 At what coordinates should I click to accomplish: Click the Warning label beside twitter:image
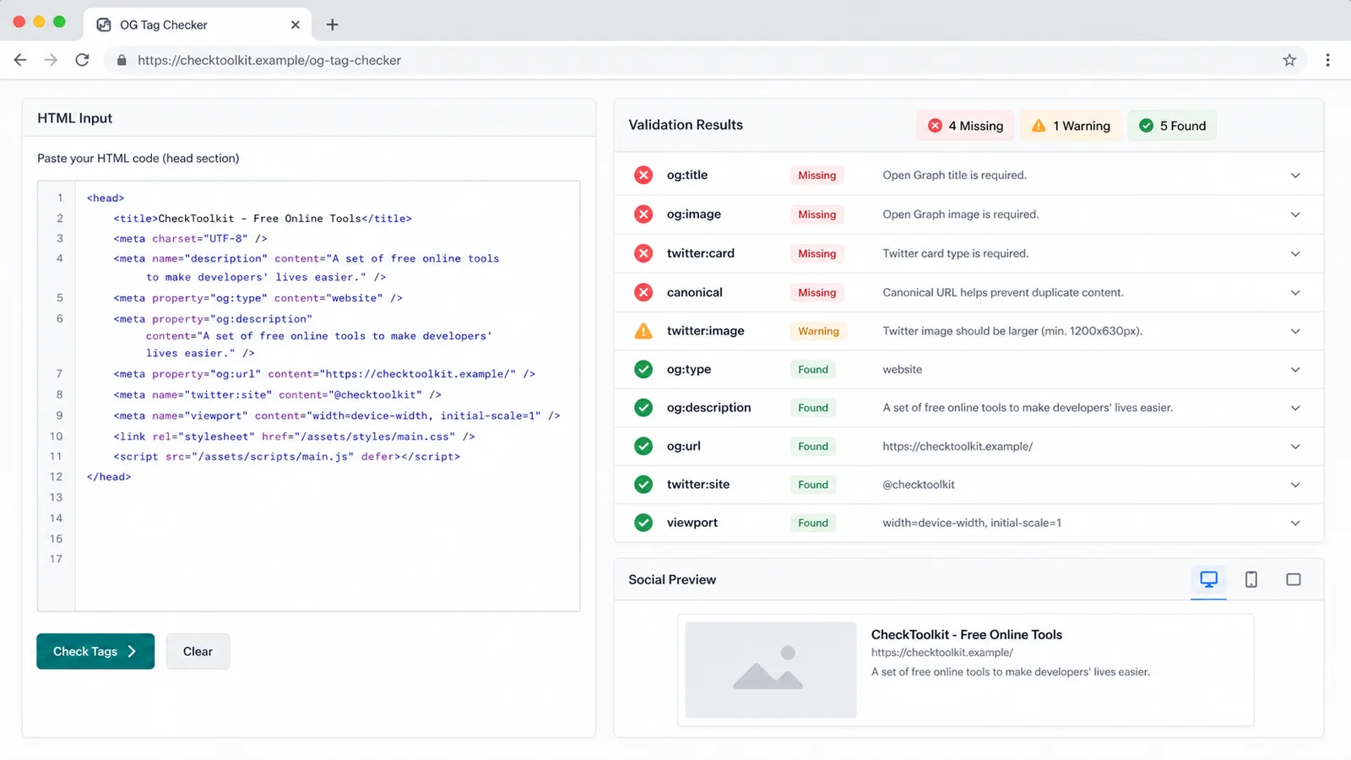point(818,331)
